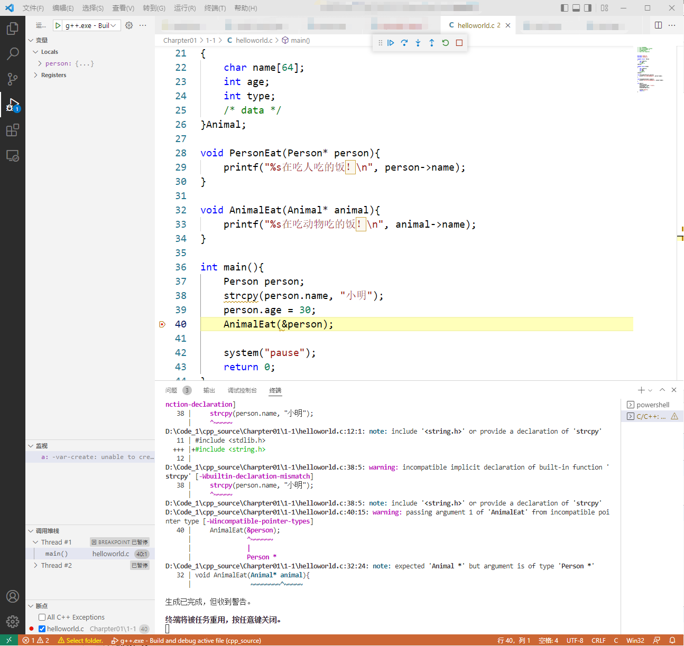Click Step Over in debug toolbar
684x646 pixels.
tap(404, 43)
